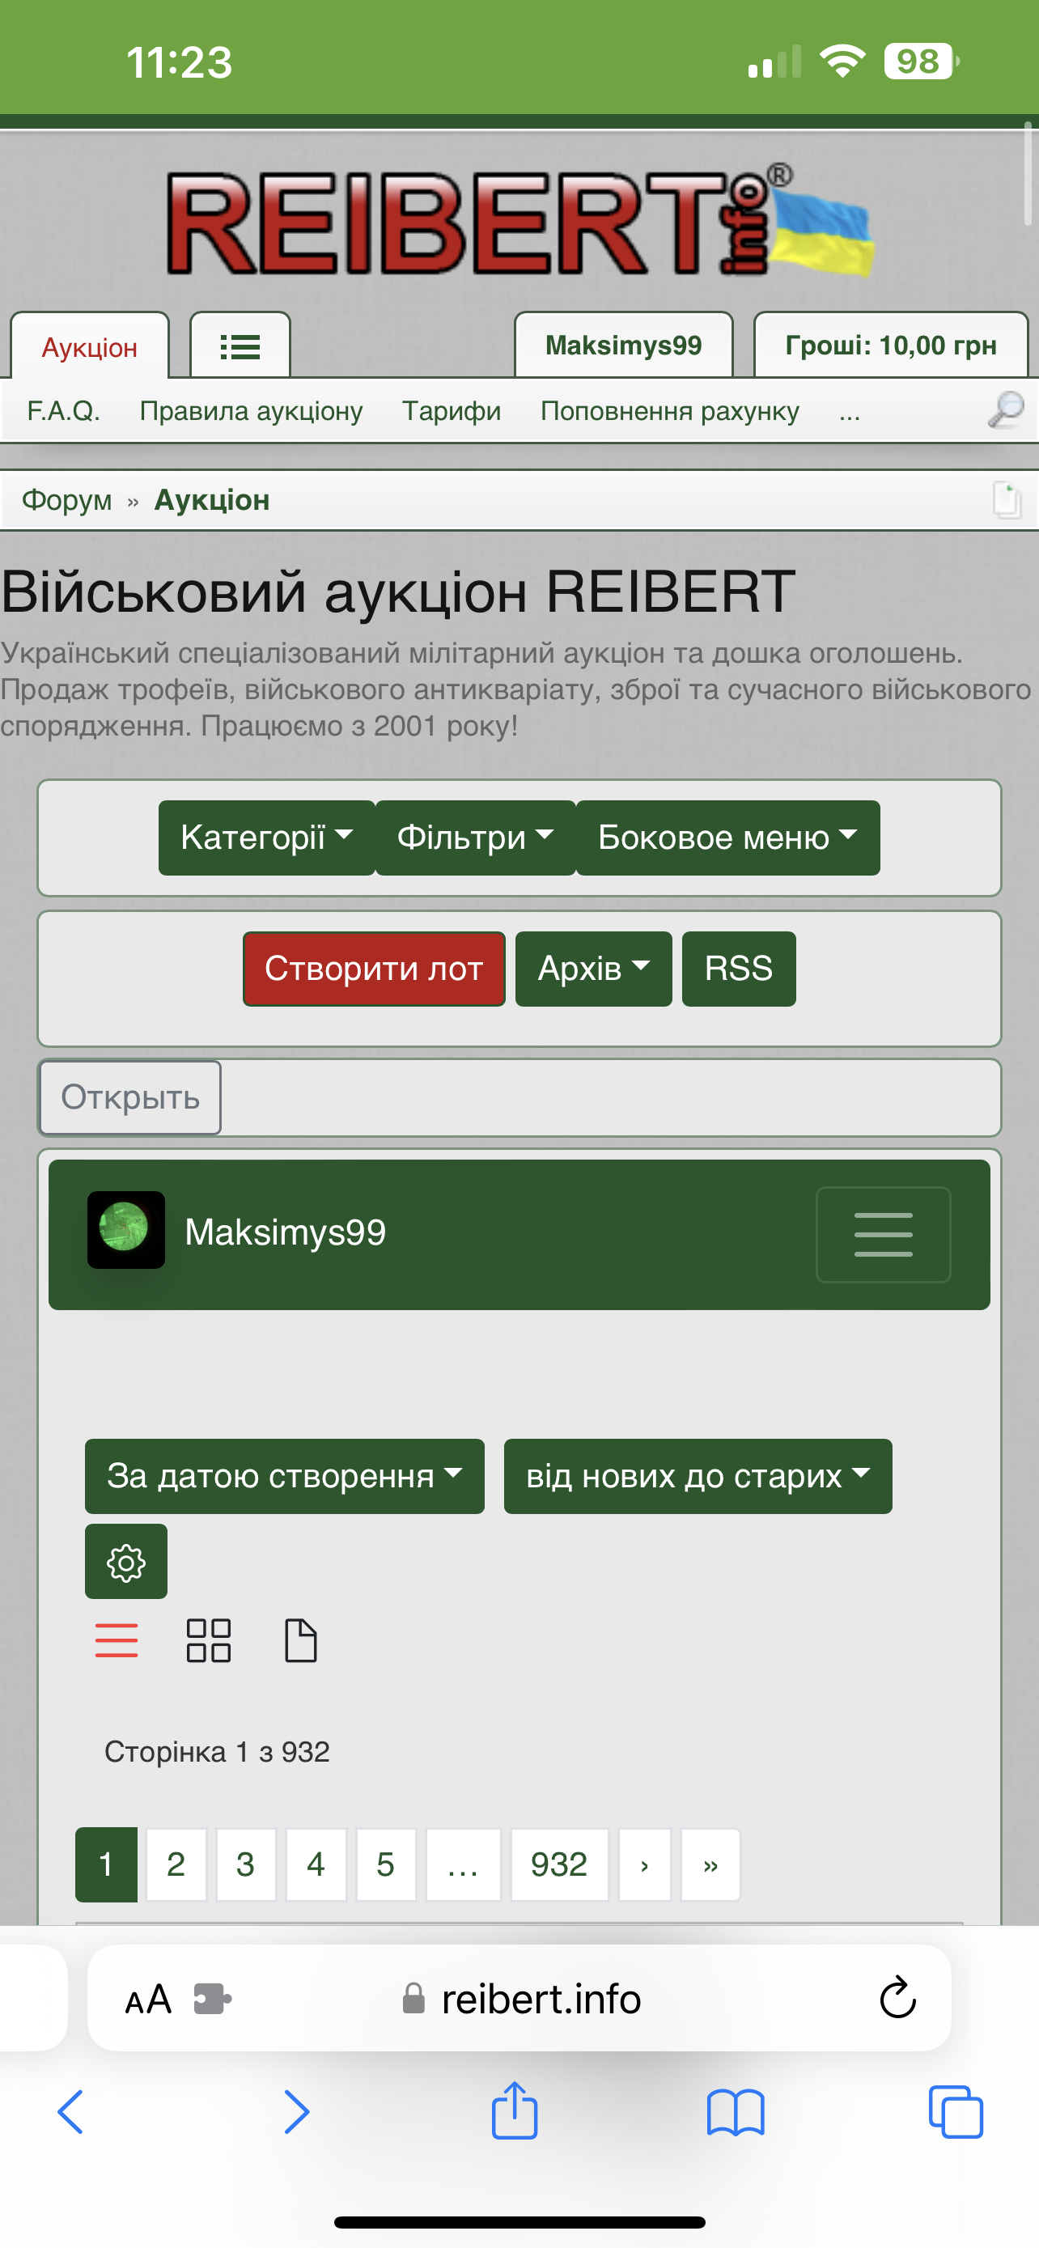Show Safari open tabs overview

tap(956, 2112)
